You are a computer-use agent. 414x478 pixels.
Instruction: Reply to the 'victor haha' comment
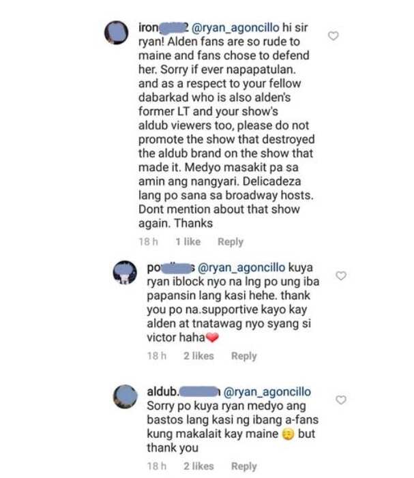tap(244, 356)
